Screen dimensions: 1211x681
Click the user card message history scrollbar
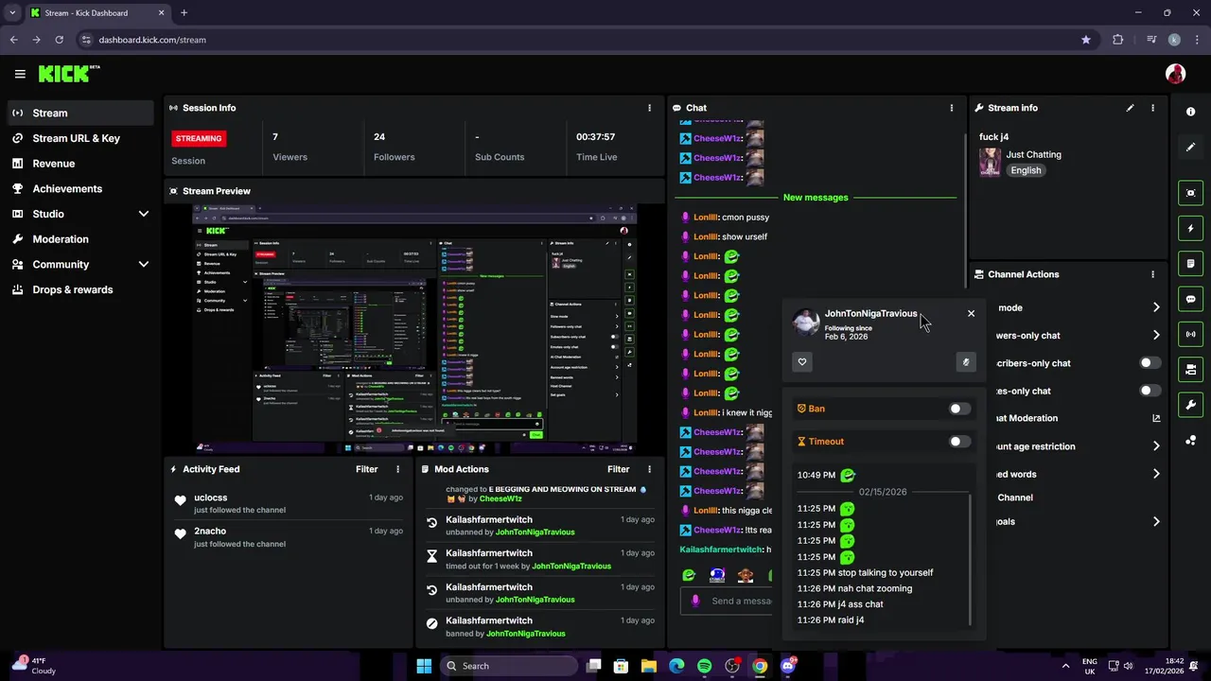pos(971,558)
